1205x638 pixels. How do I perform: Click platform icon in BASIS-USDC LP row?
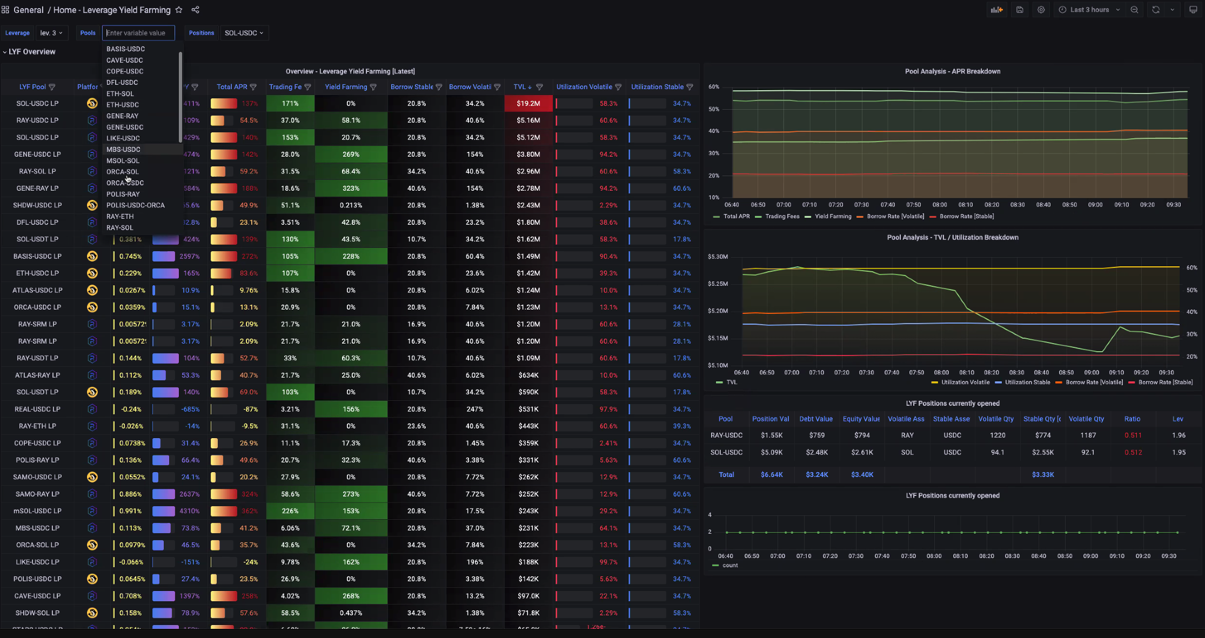[x=92, y=256]
